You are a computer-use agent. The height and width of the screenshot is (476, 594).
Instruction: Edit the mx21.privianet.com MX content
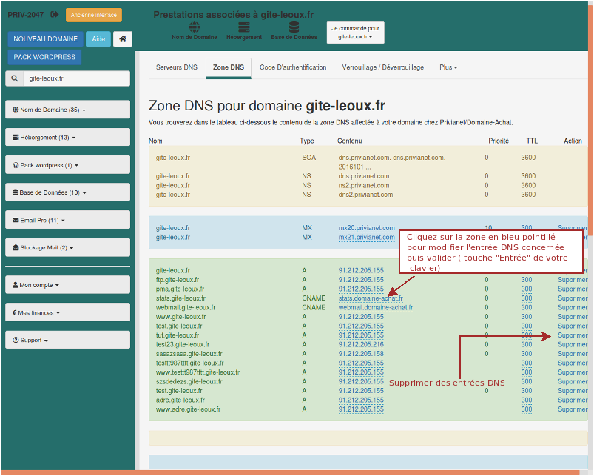click(366, 237)
